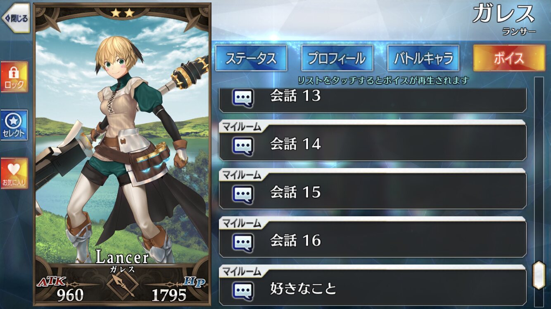Tap the speech bubble icon beside 会話 15

coord(243,194)
